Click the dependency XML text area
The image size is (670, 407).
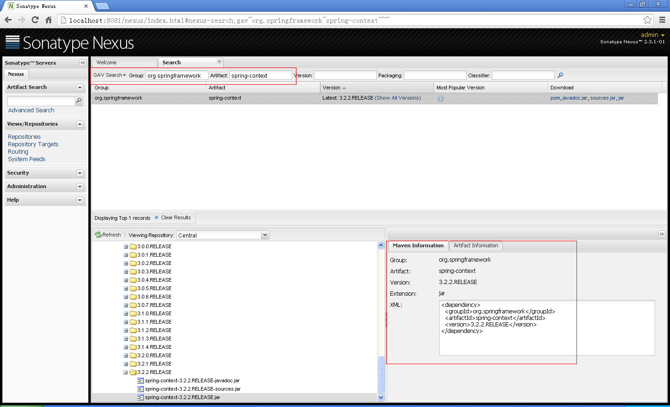(547, 328)
